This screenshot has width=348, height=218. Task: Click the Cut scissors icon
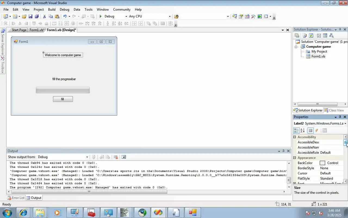click(x=44, y=16)
